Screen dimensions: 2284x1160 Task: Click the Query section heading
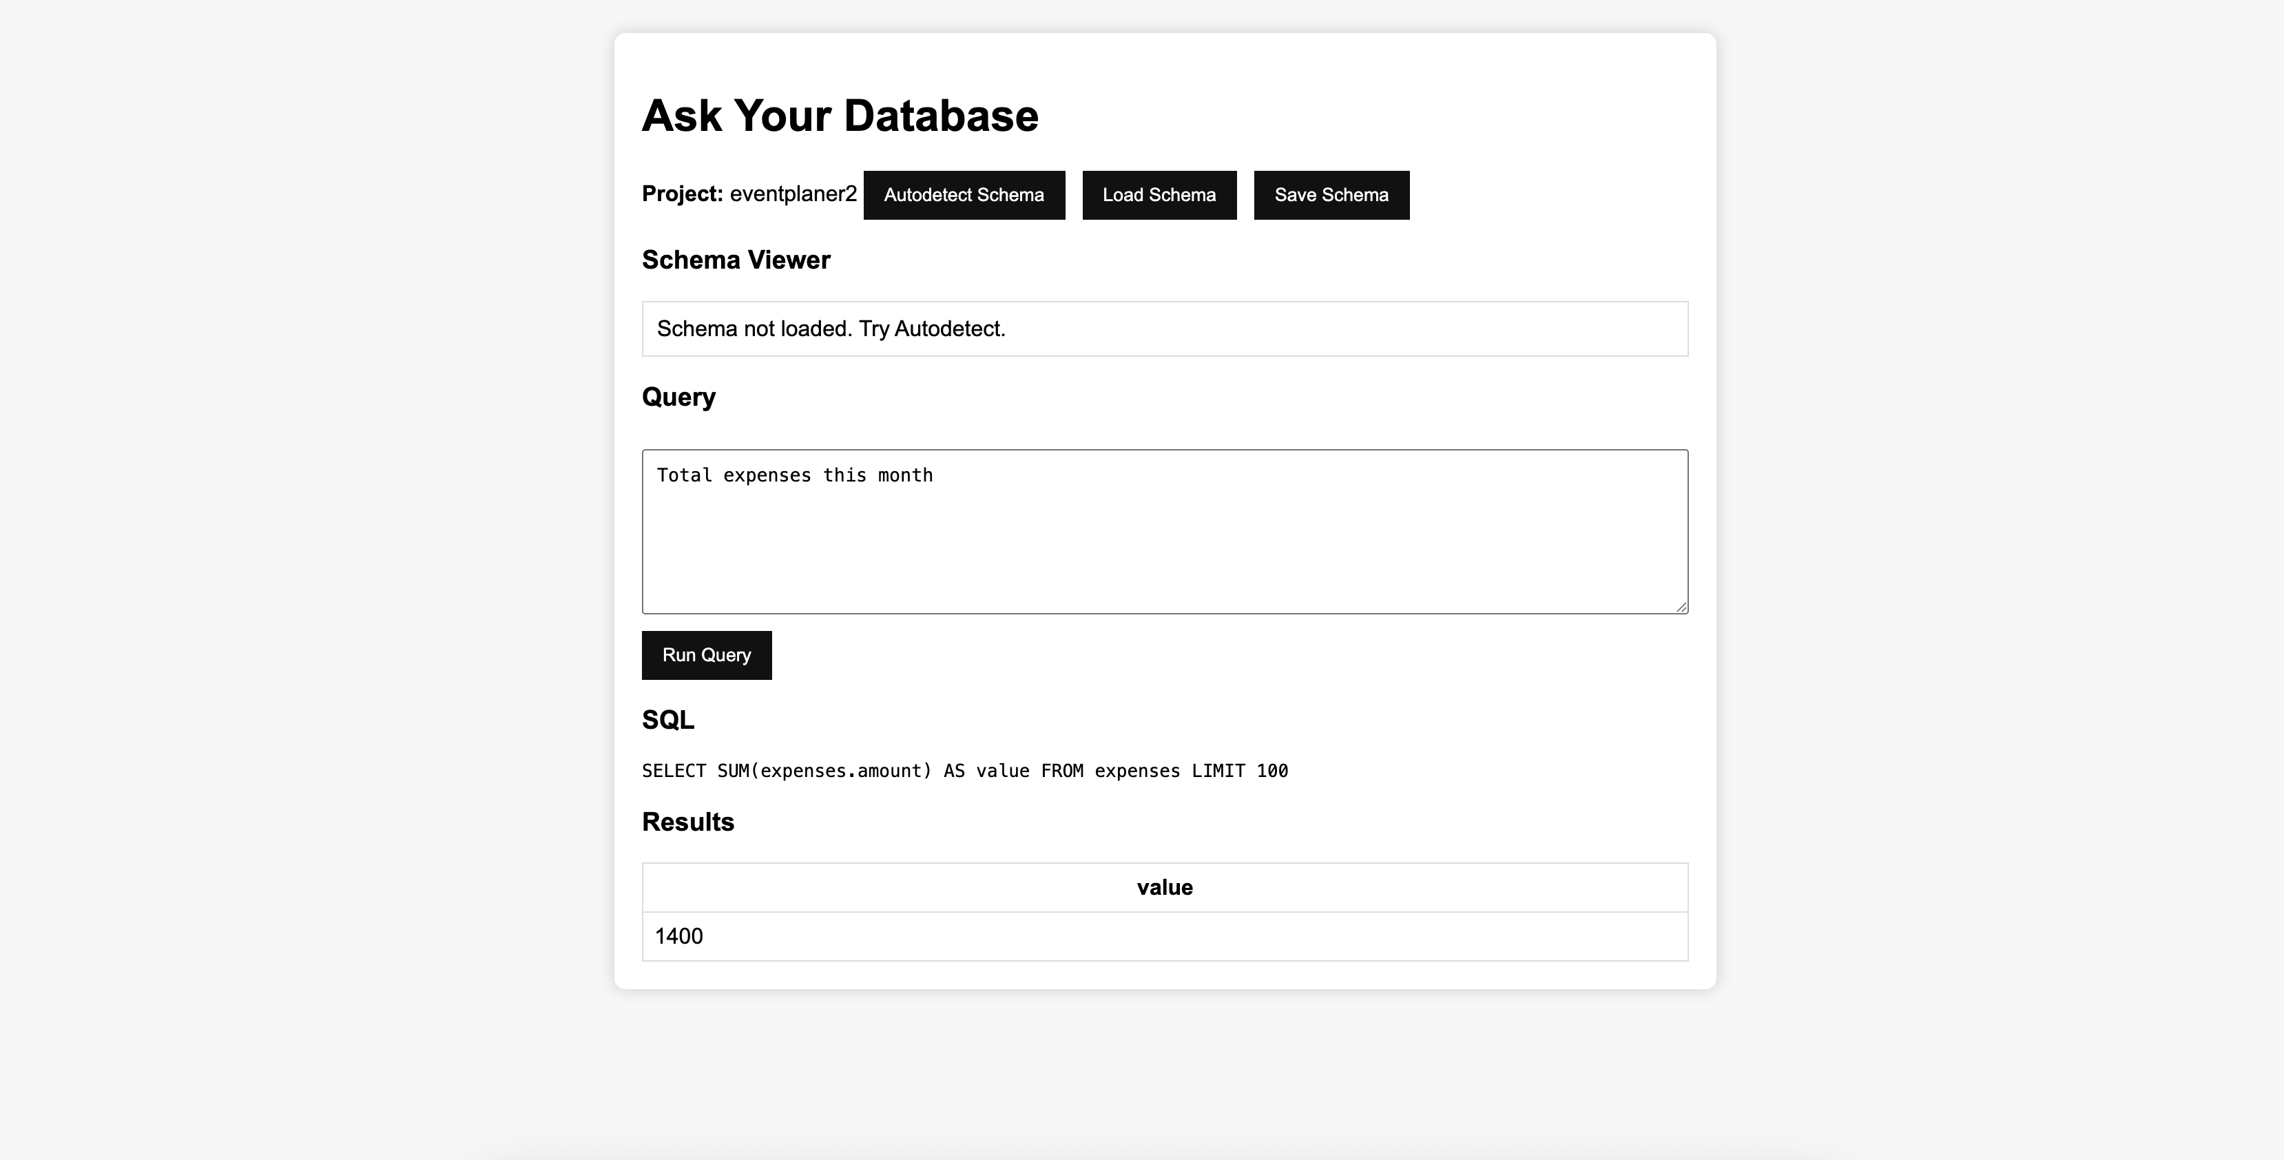pos(678,397)
